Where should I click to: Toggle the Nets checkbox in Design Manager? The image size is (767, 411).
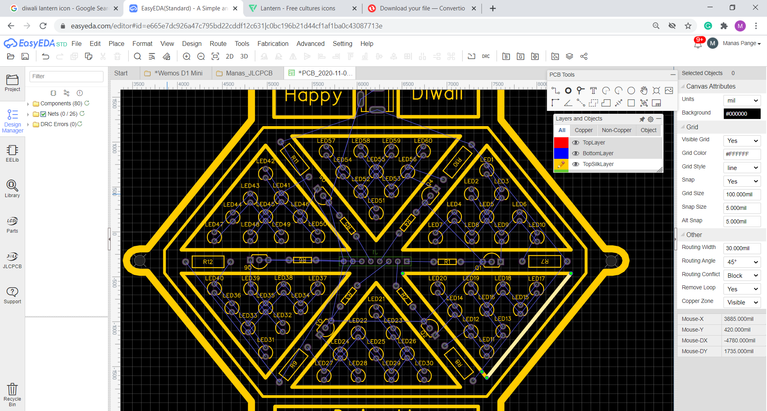pyautogui.click(x=43, y=114)
